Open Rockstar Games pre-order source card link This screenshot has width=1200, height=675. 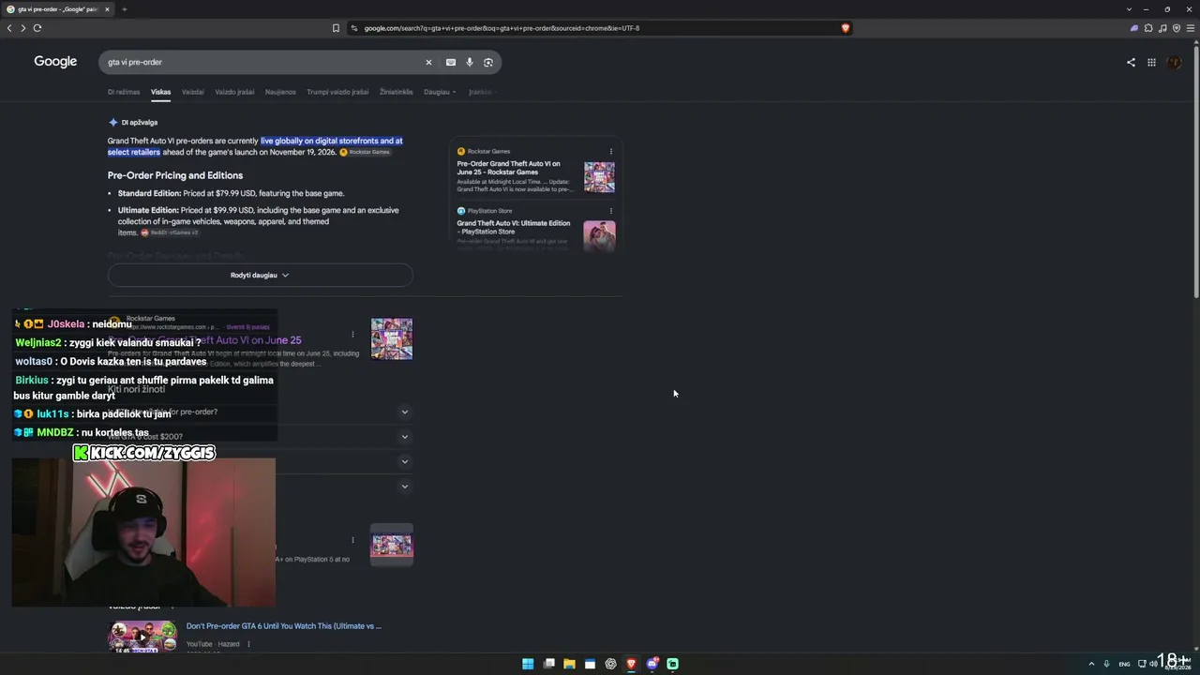[508, 168]
